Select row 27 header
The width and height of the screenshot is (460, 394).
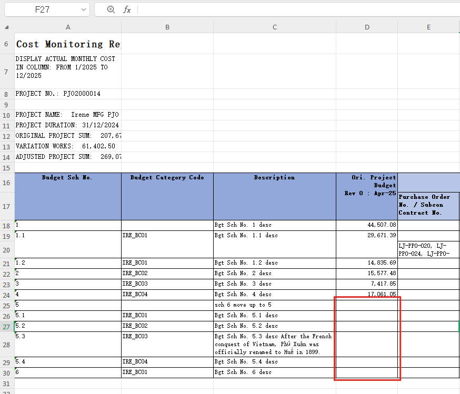point(6,327)
